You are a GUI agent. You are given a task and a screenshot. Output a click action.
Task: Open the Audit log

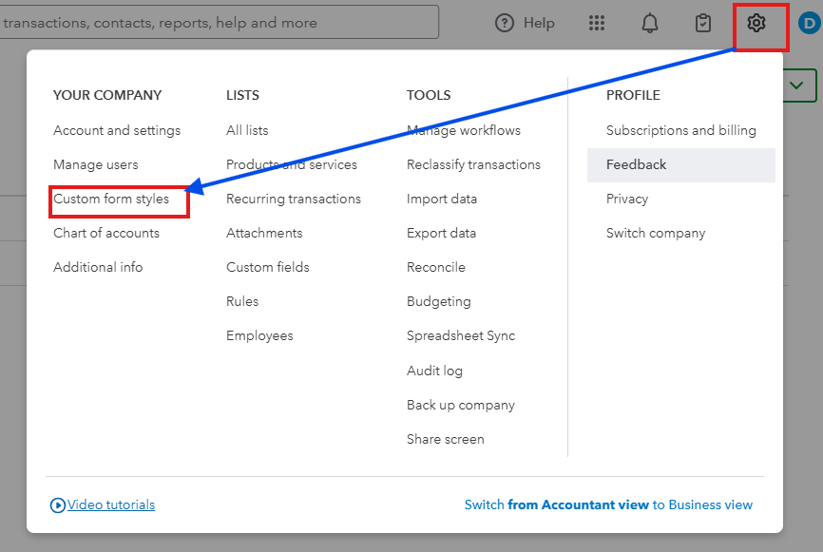coord(434,371)
